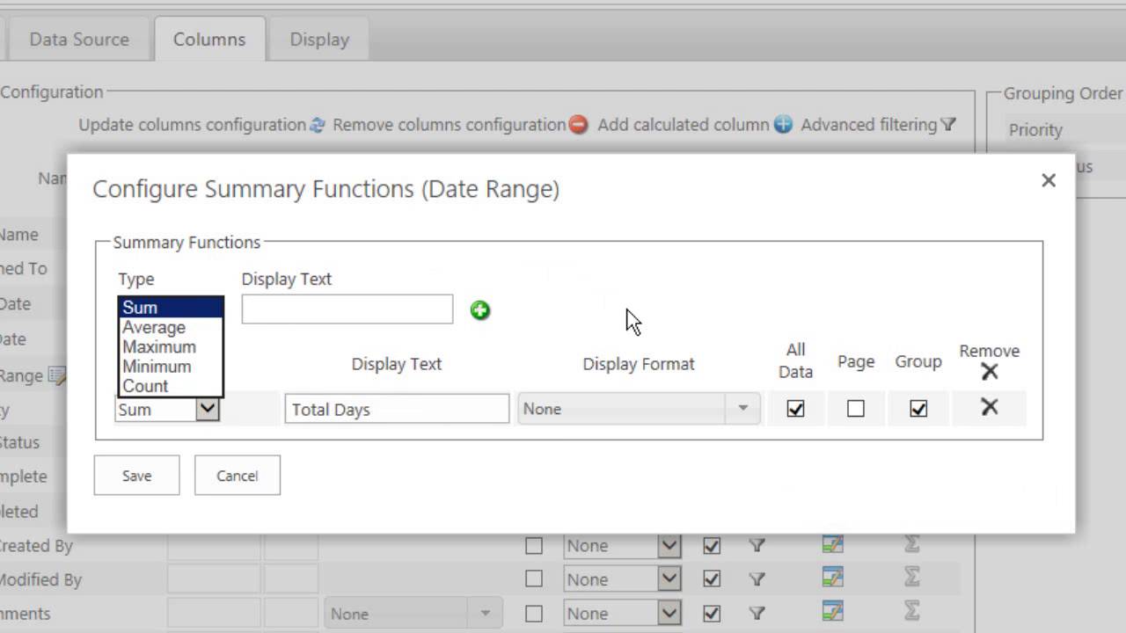Click the Save button
Image resolution: width=1126 pixels, height=633 pixels.
[136, 476]
